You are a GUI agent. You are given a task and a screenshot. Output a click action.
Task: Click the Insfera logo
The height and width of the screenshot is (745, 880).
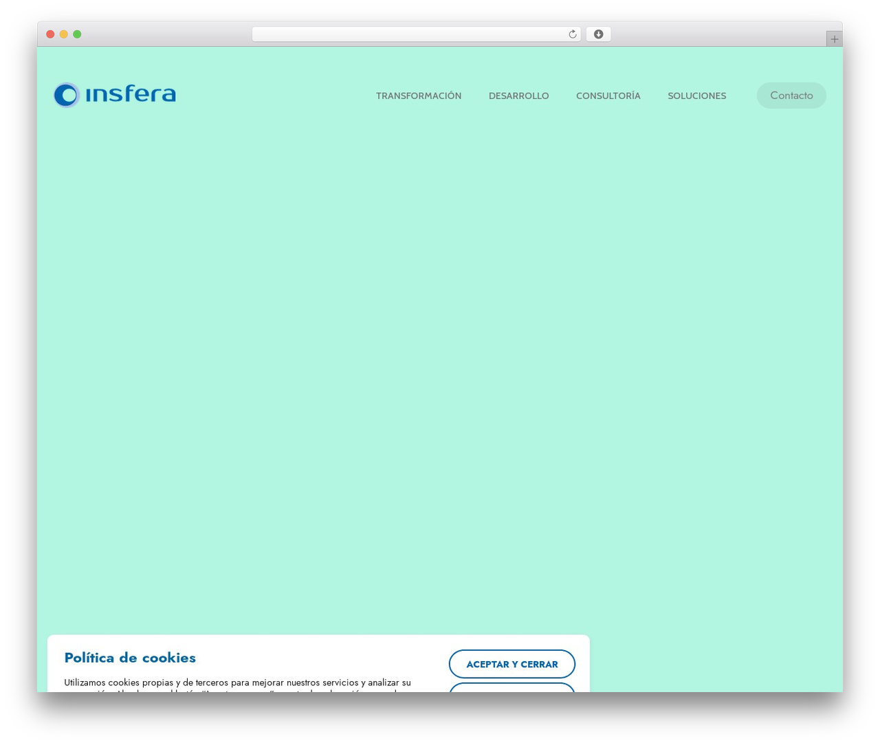click(x=115, y=95)
